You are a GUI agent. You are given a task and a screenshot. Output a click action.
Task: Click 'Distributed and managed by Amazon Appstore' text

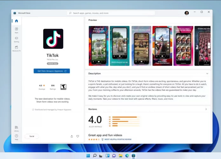53,110
